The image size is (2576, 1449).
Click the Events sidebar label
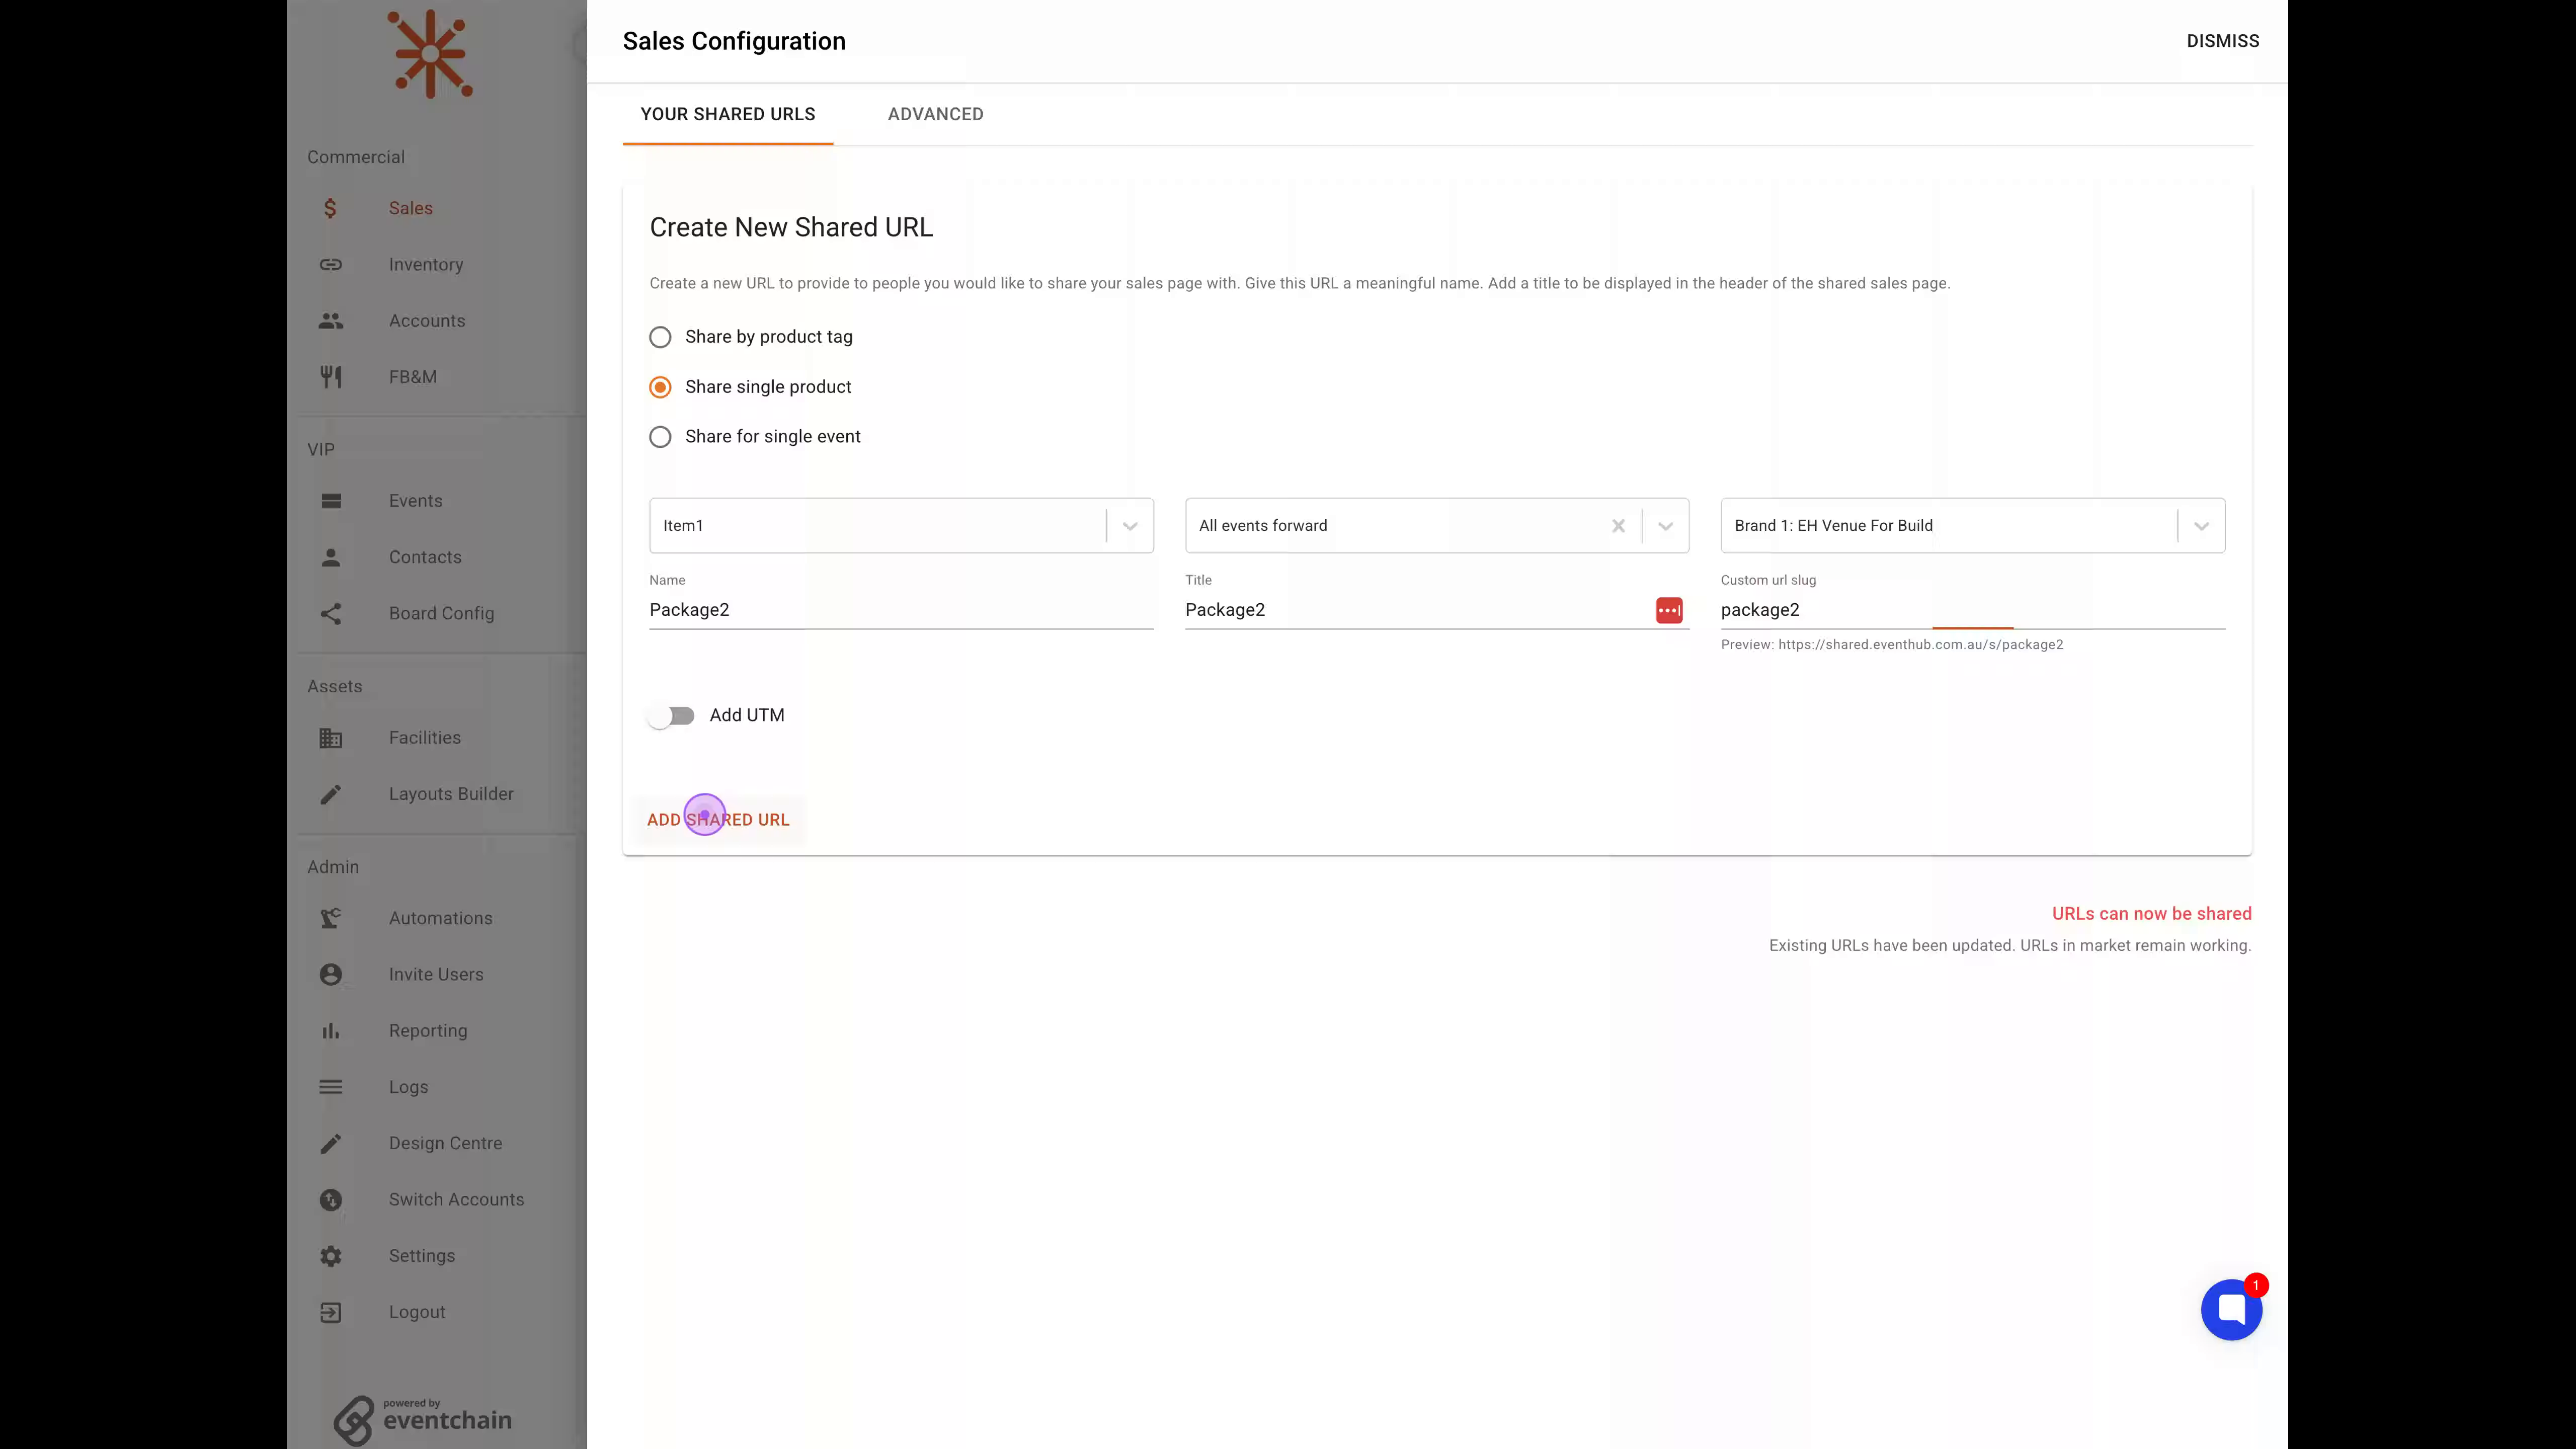416,501
